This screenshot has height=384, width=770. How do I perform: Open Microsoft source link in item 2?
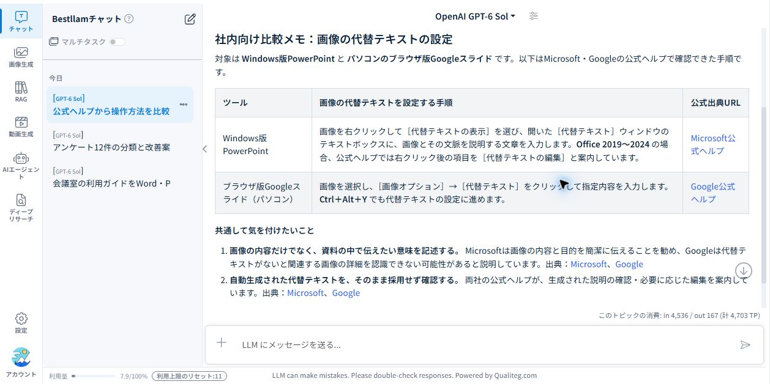pos(305,293)
